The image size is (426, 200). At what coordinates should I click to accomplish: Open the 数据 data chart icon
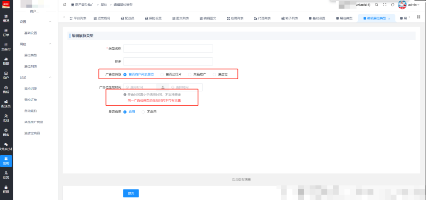pos(6,61)
